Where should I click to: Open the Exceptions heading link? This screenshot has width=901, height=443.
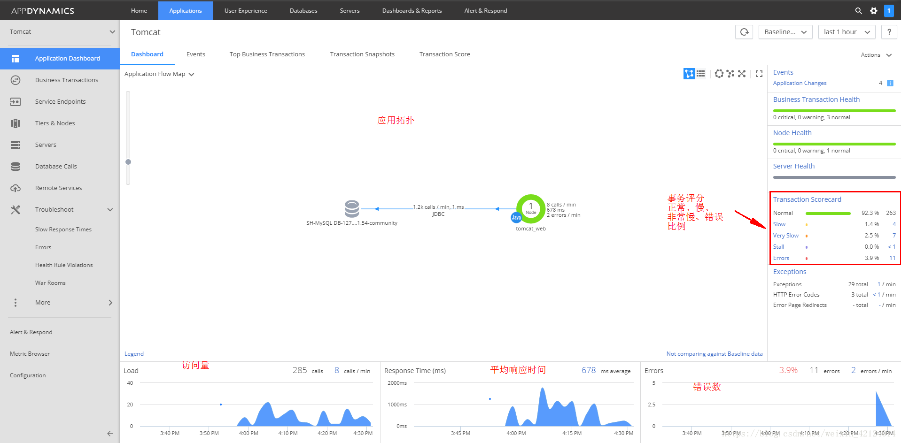tap(790, 272)
